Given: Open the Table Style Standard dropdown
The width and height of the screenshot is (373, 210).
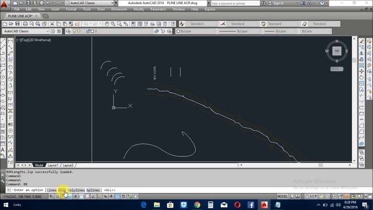Looking at the screenshot, I should 284,24.
